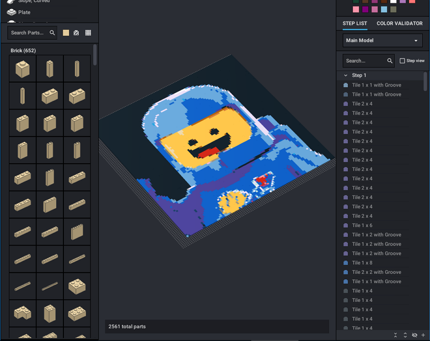Image resolution: width=430 pixels, height=341 pixels.
Task: Click the Brick (652) category heading
Action: [23, 51]
